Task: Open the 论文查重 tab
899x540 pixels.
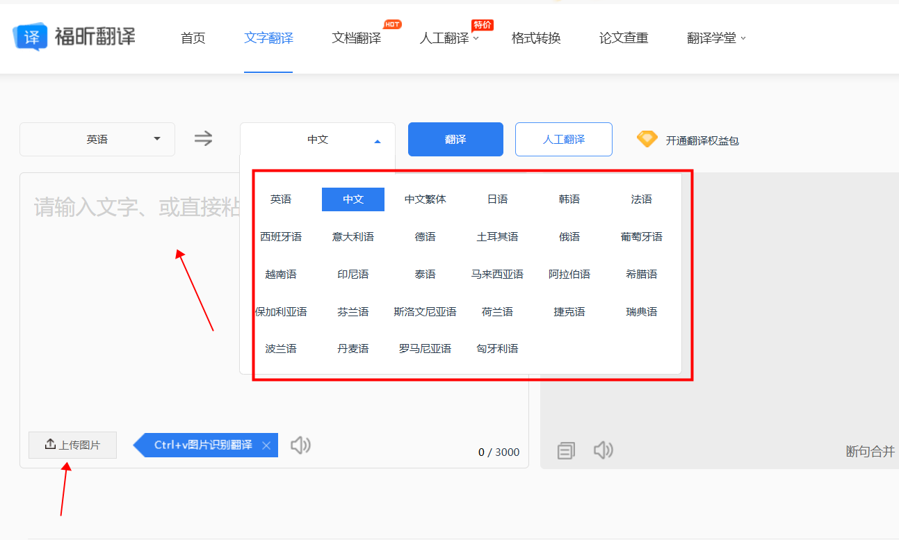Action: click(x=624, y=38)
